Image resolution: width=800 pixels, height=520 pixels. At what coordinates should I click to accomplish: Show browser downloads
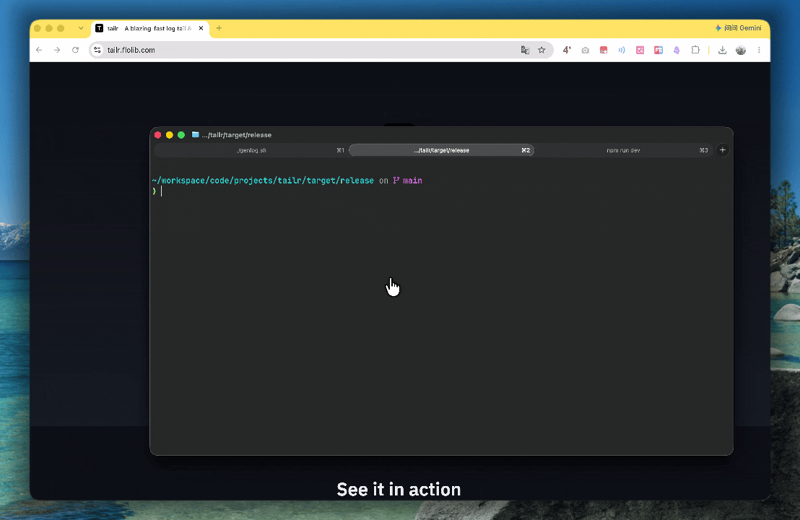(x=723, y=50)
